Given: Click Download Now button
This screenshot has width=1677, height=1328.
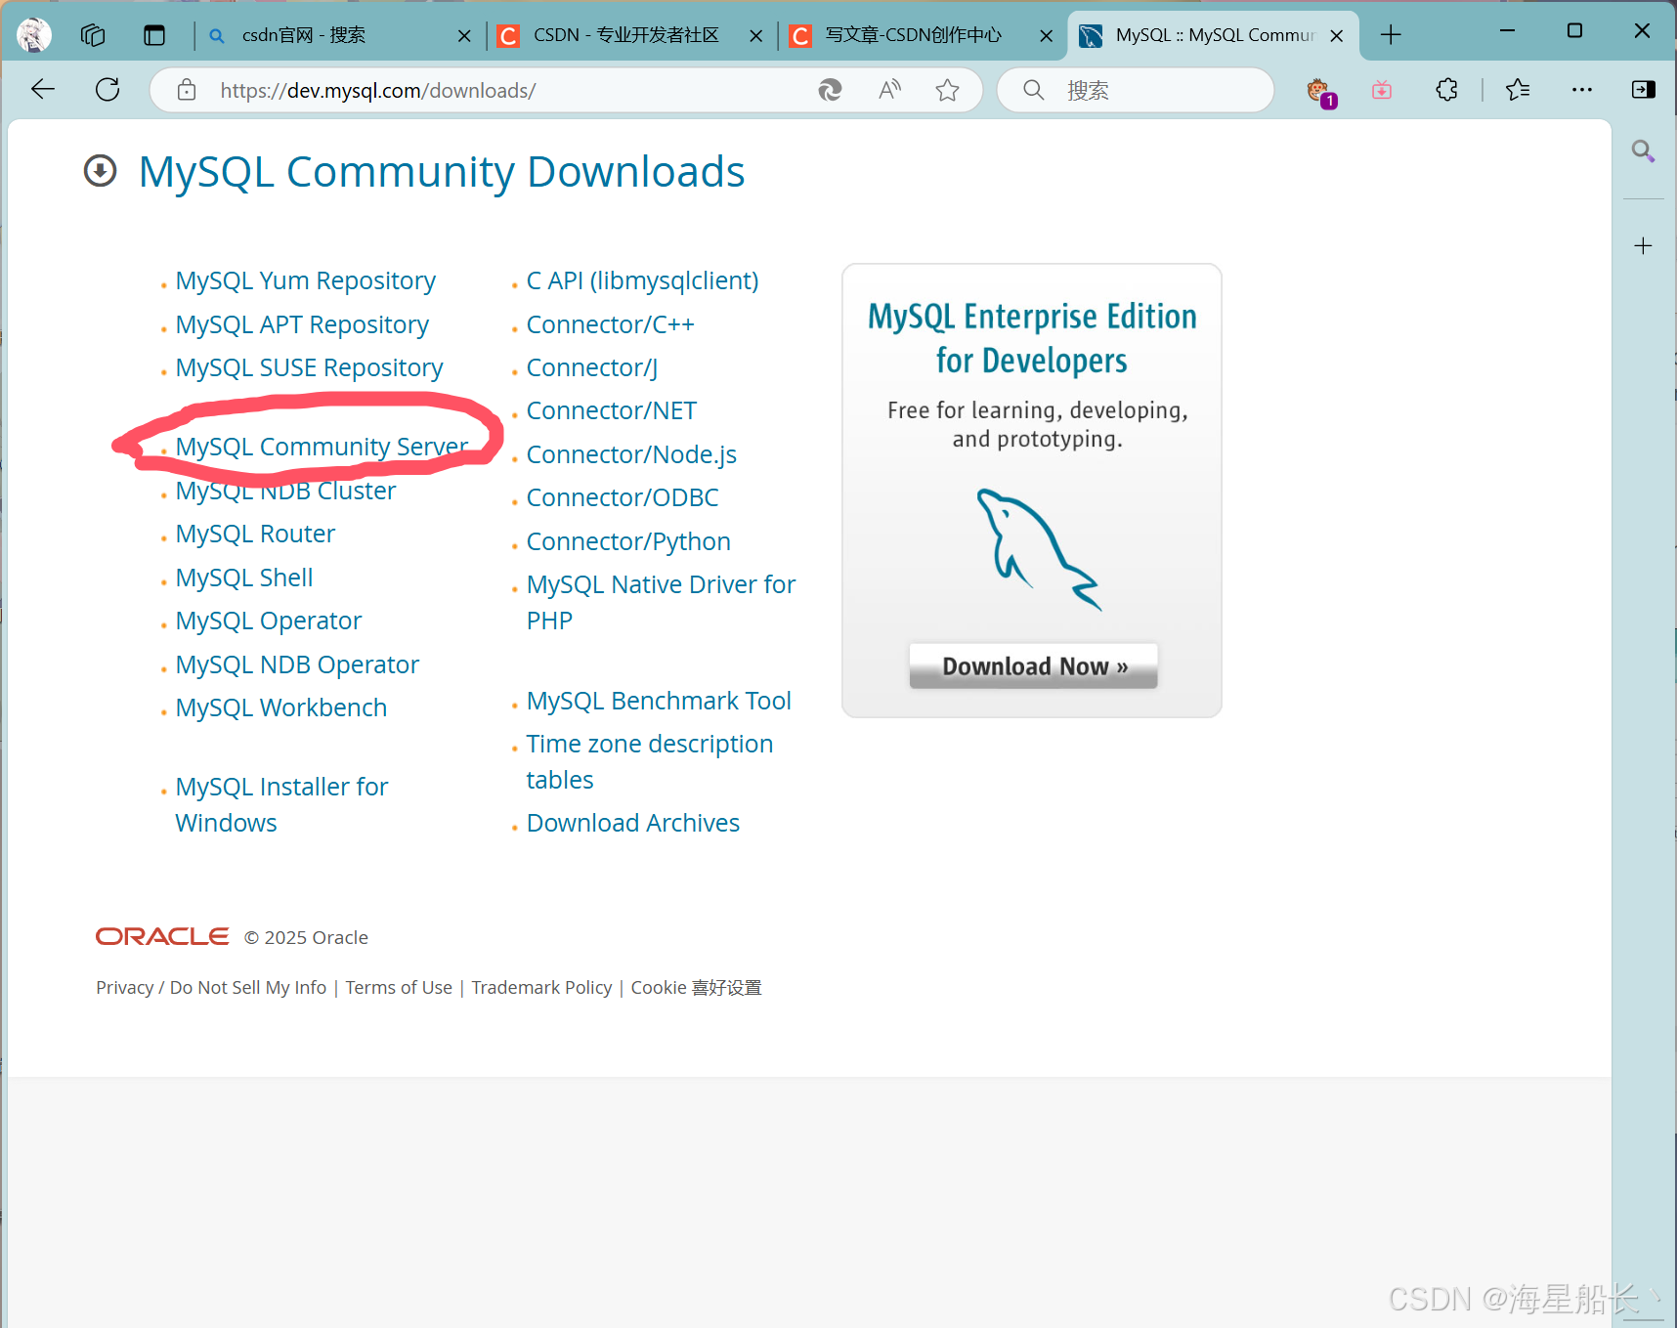Looking at the screenshot, I should [x=1033, y=665].
